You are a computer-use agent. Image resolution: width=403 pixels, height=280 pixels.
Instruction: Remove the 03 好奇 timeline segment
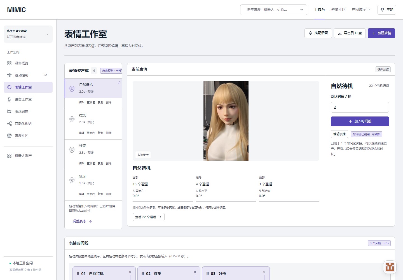click(264, 272)
